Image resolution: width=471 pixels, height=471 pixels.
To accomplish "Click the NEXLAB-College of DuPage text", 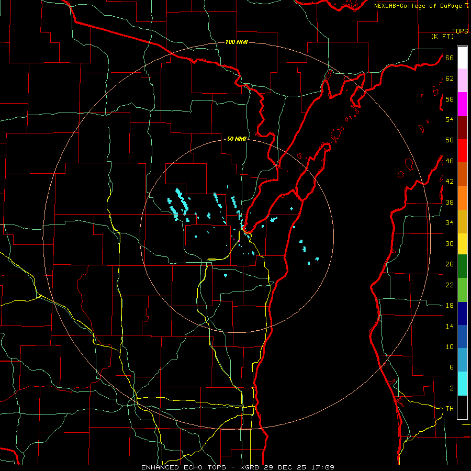I will pyautogui.click(x=418, y=6).
